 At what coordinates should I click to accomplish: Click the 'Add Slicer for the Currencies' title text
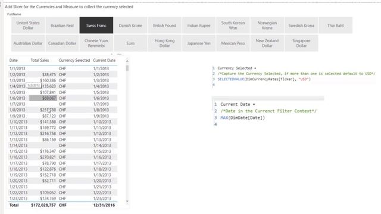(69, 7)
